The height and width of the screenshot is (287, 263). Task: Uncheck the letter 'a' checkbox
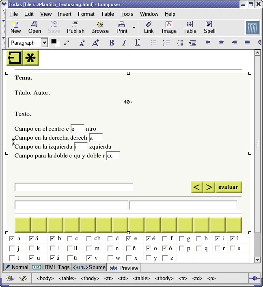(12, 239)
